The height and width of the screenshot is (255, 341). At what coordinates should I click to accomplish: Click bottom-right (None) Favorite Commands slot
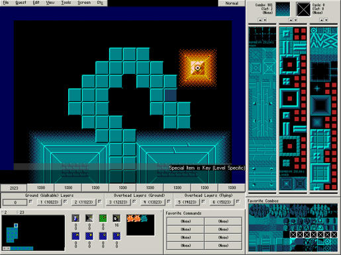[223, 245]
